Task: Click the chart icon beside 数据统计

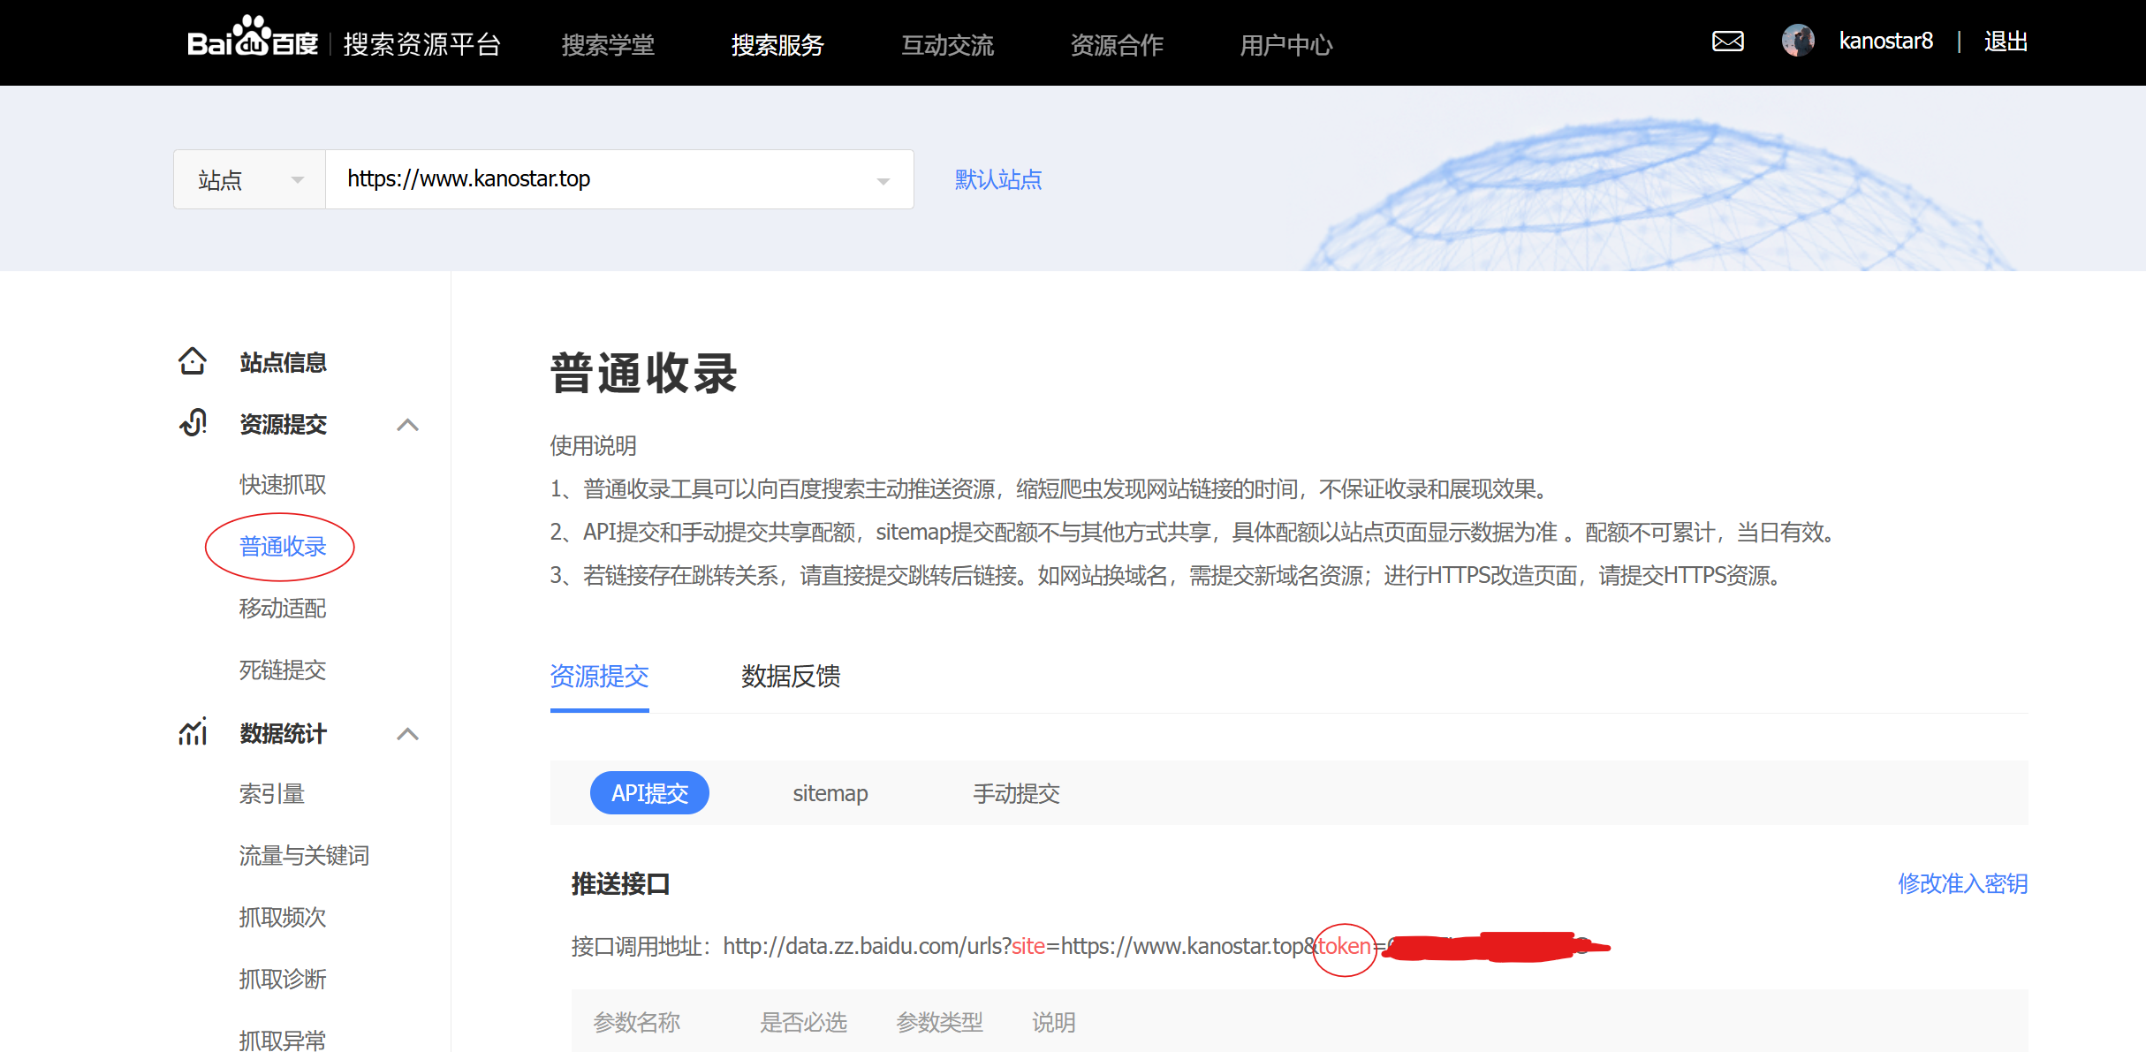Action: click(193, 732)
